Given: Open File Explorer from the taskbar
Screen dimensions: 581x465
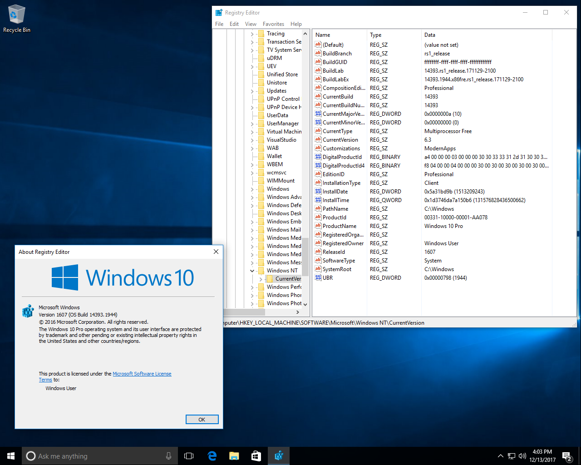Looking at the screenshot, I should pos(234,456).
